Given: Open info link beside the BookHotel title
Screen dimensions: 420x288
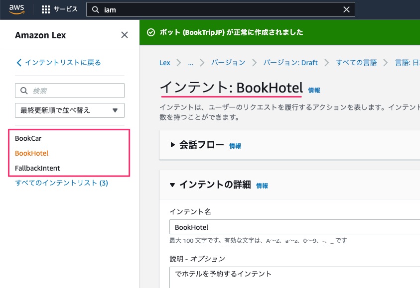Looking at the screenshot, I should (x=314, y=91).
